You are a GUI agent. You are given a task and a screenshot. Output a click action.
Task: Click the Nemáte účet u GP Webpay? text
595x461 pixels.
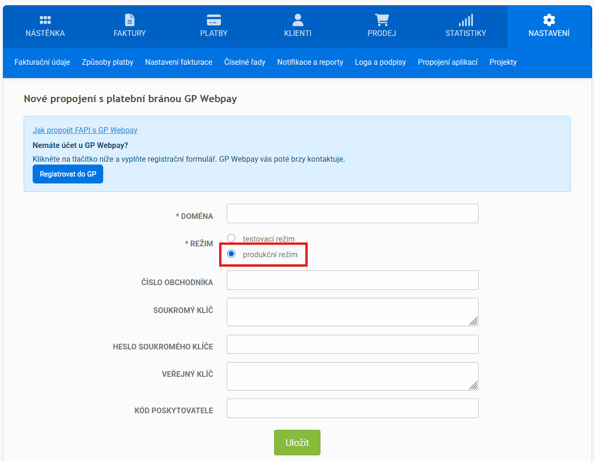(x=80, y=145)
